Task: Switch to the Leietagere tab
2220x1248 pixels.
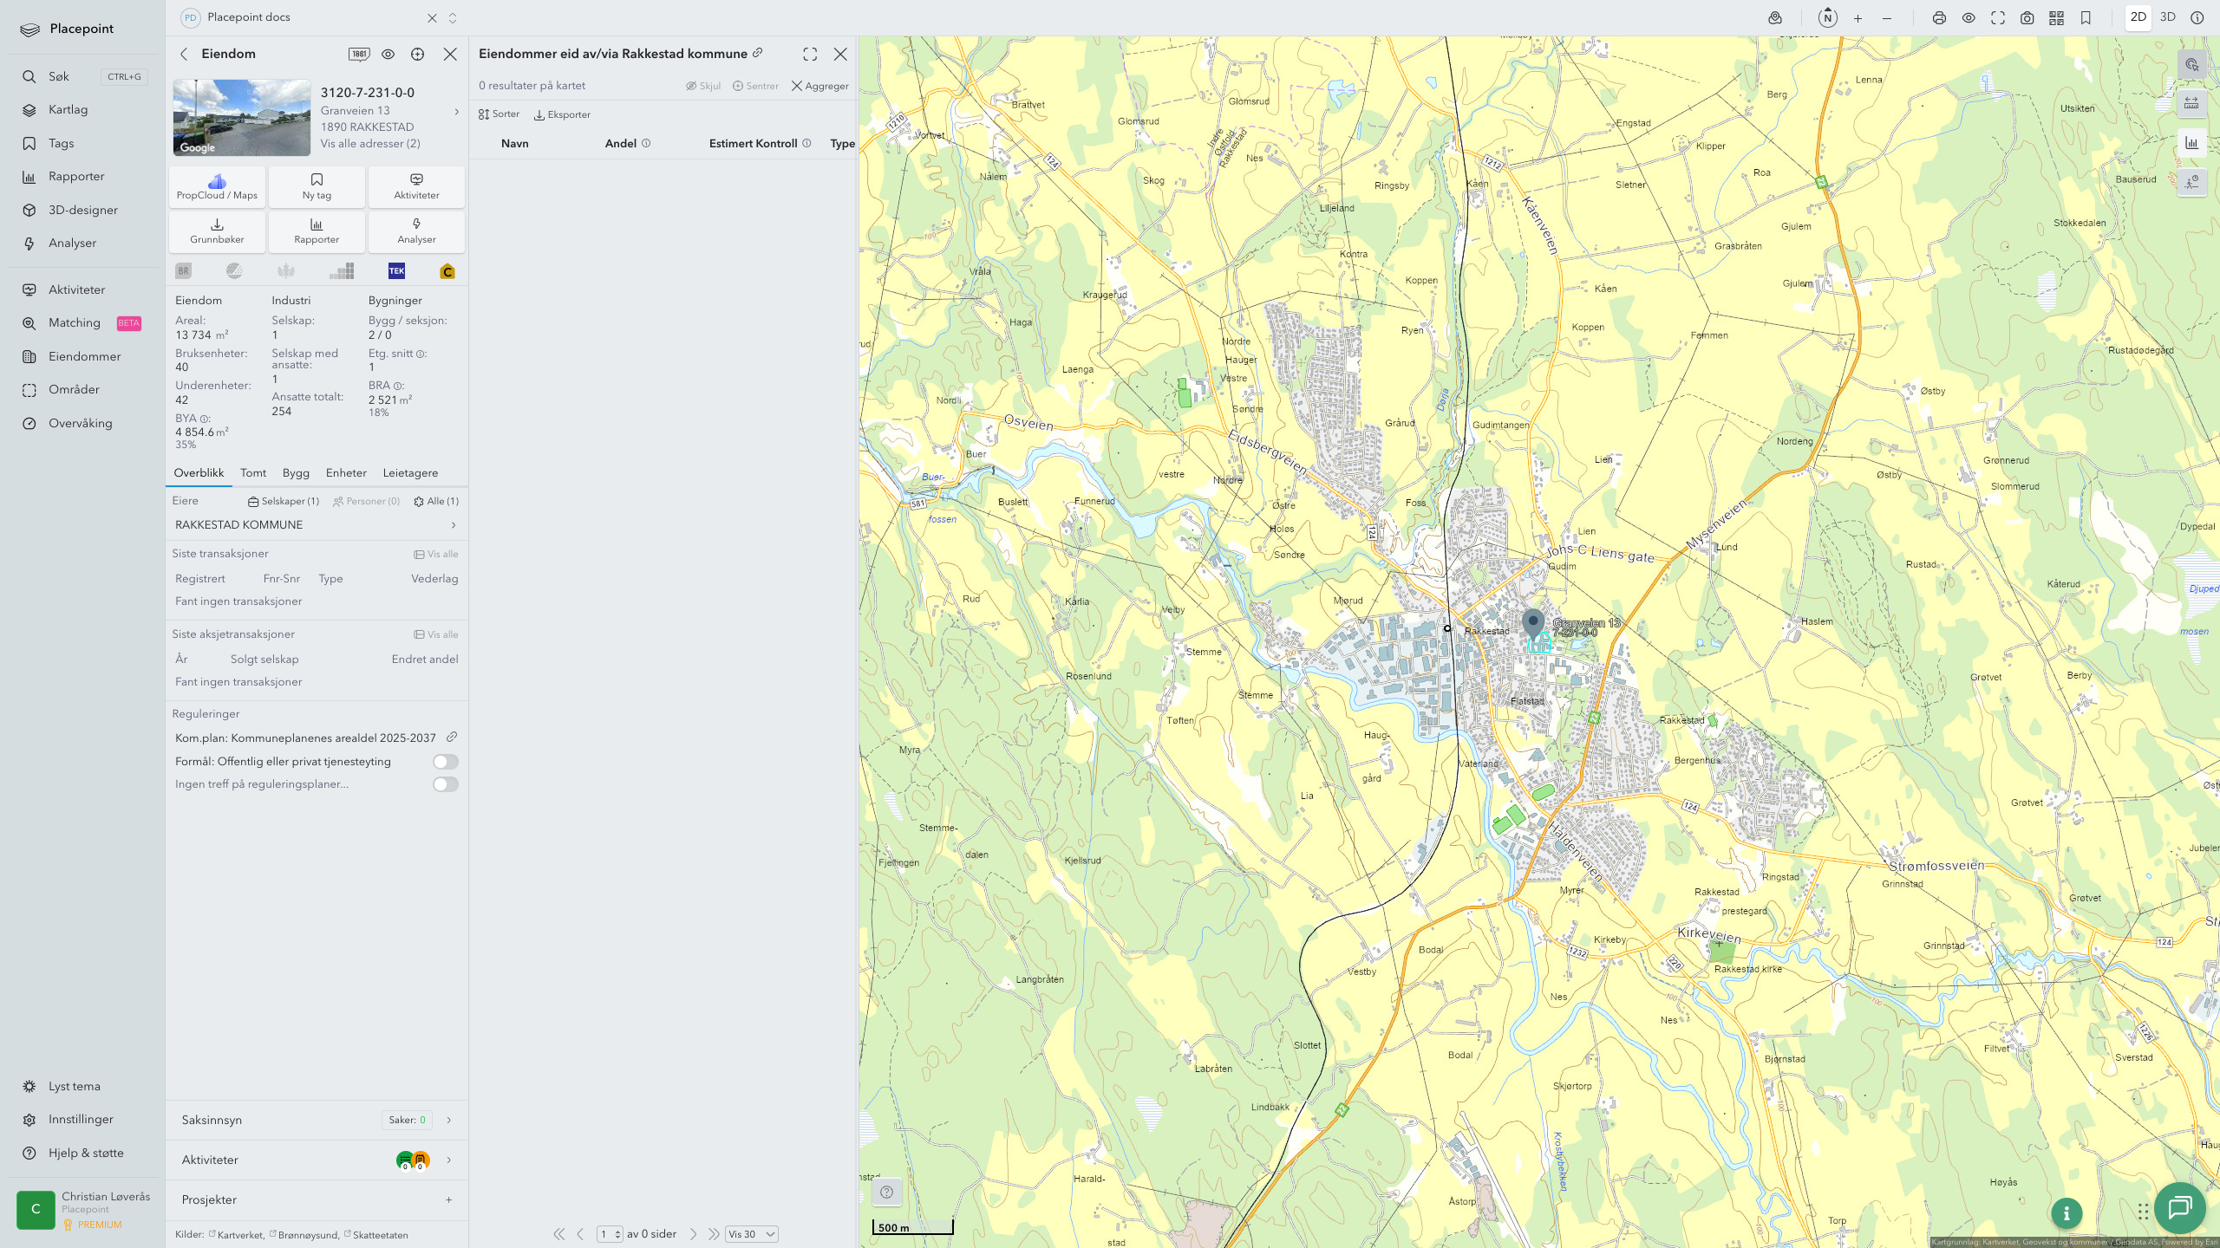Action: (410, 473)
